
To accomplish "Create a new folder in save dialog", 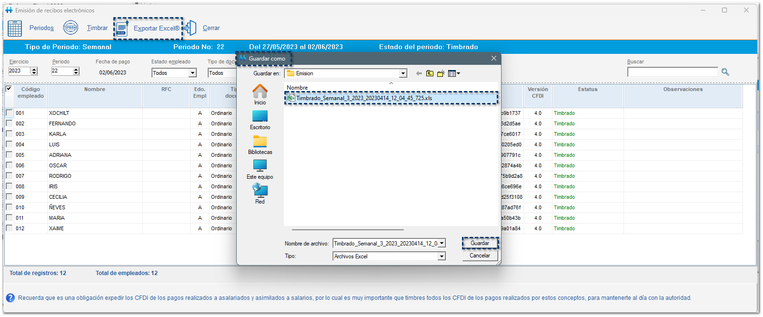I will [441, 73].
